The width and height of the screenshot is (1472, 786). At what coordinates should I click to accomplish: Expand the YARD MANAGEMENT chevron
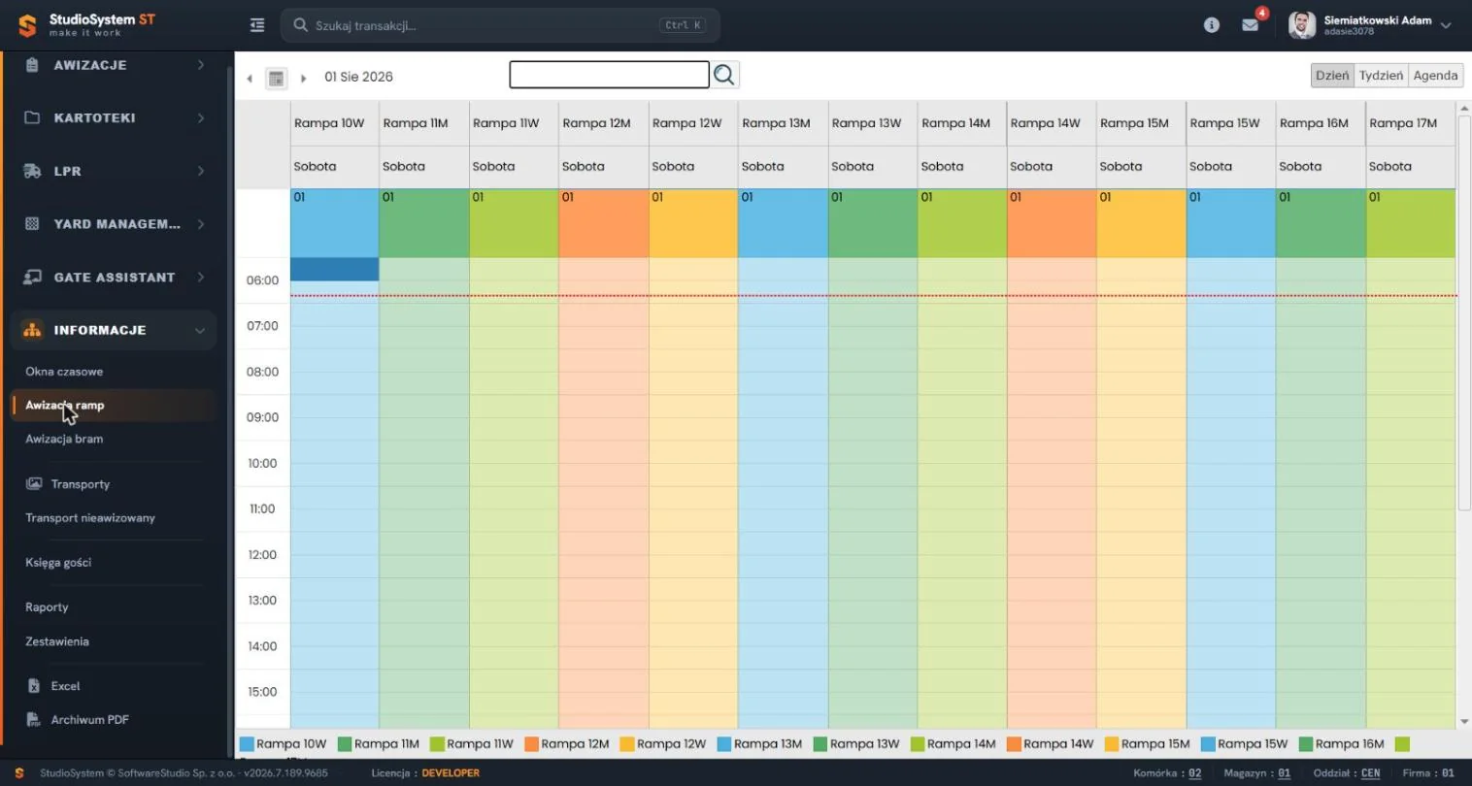click(201, 223)
